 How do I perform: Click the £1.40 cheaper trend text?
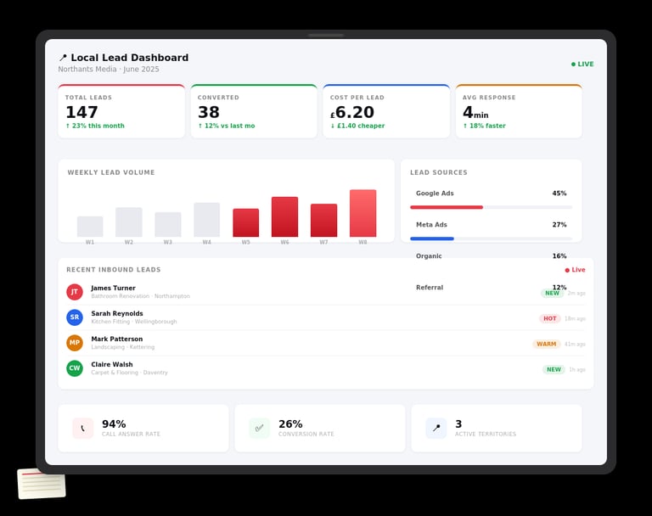coord(357,126)
